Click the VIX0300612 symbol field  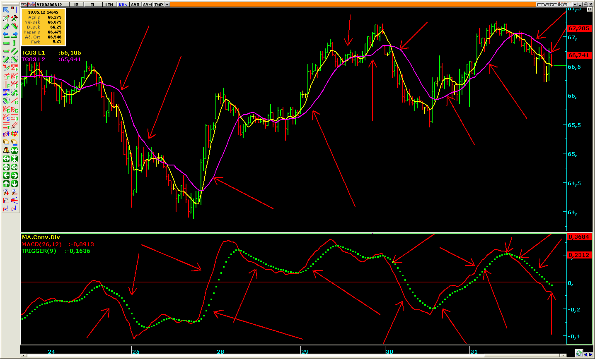coord(52,5)
